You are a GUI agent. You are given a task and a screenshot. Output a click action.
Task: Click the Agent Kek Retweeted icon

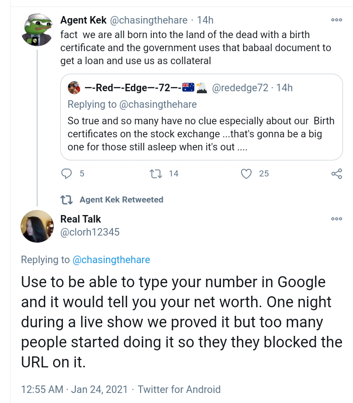click(x=65, y=199)
